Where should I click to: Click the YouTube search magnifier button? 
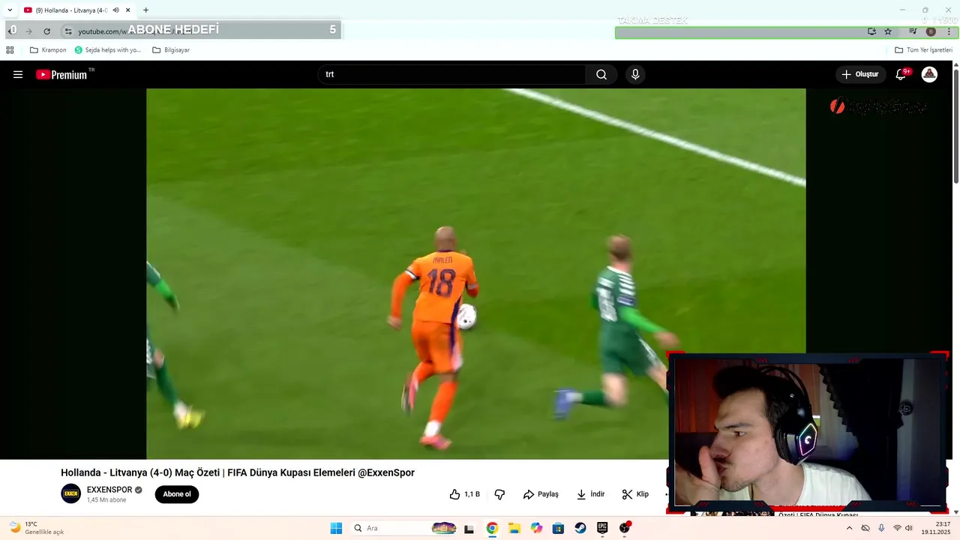601,74
